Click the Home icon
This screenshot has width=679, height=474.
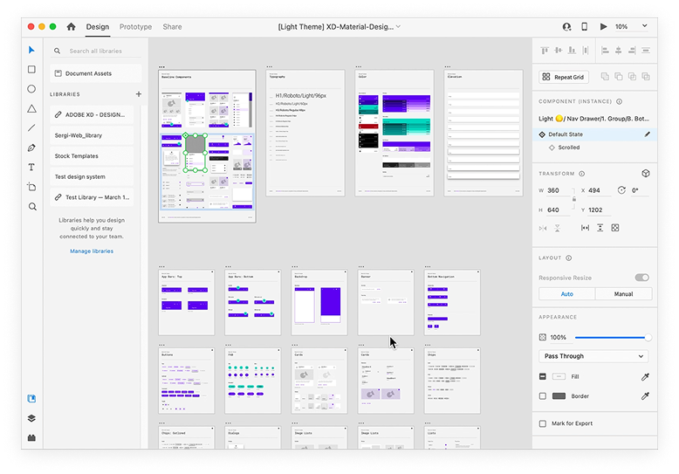point(72,27)
